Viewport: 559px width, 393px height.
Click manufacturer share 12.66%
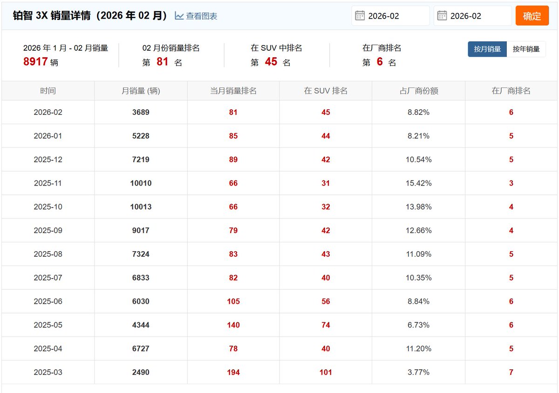418,231
